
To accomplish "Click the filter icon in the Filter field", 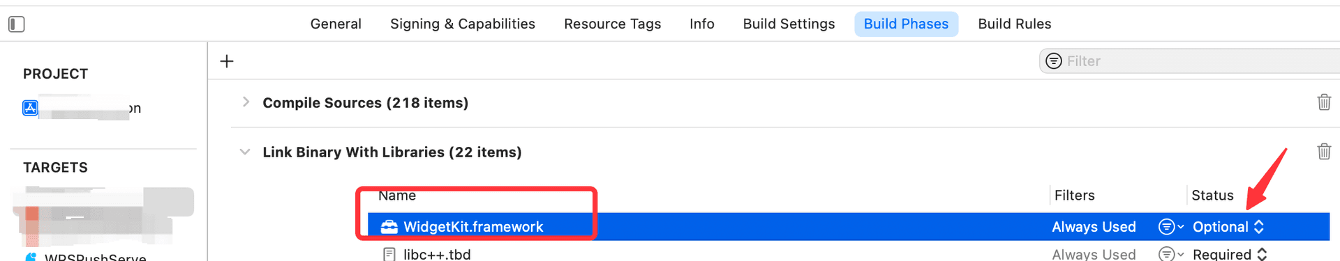I will [x=1054, y=61].
